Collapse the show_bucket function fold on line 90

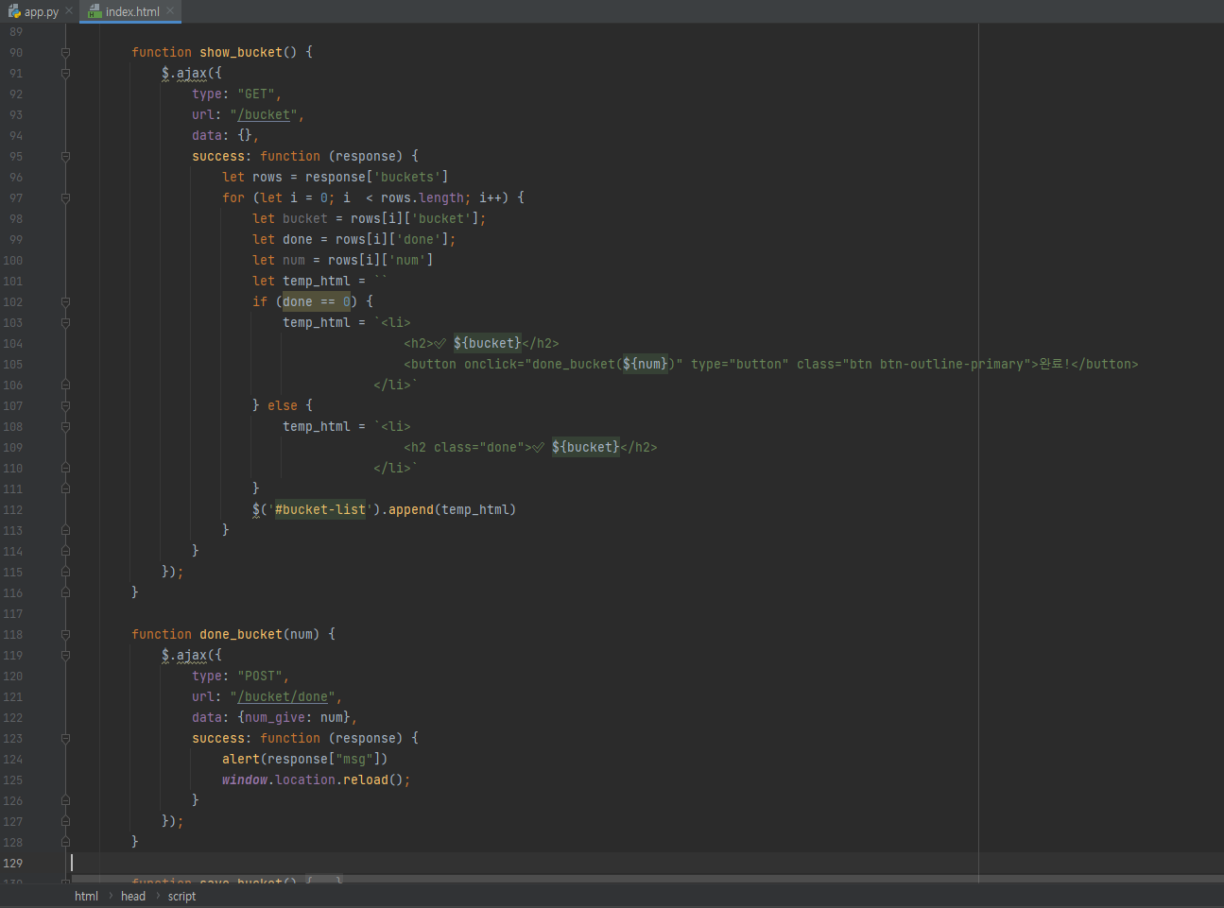tap(65, 52)
